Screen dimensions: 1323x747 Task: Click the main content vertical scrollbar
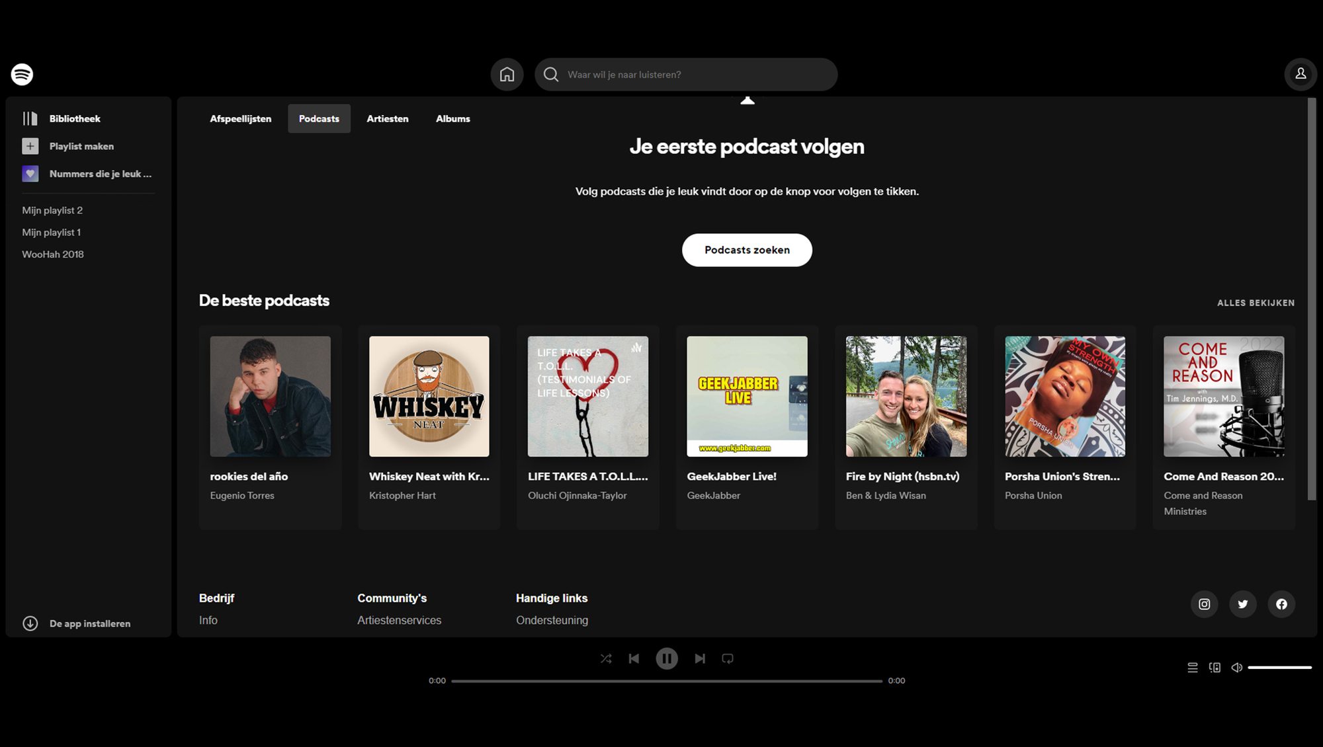coord(1311,299)
